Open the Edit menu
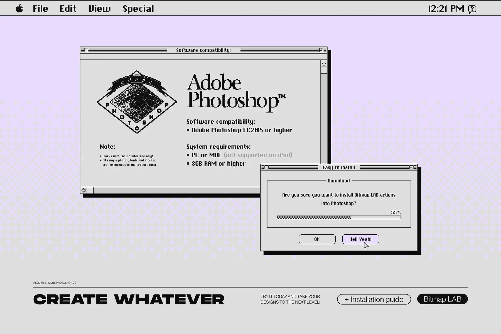 click(x=68, y=8)
